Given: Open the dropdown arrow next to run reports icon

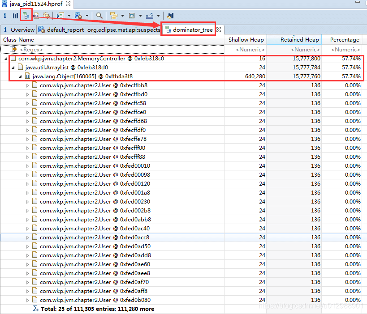Looking at the screenshot, I should click(69, 16).
